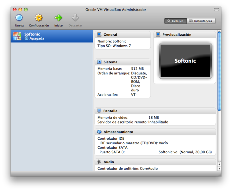Click the Nueva new machine icon
The image size is (232, 191).
(x=19, y=18)
